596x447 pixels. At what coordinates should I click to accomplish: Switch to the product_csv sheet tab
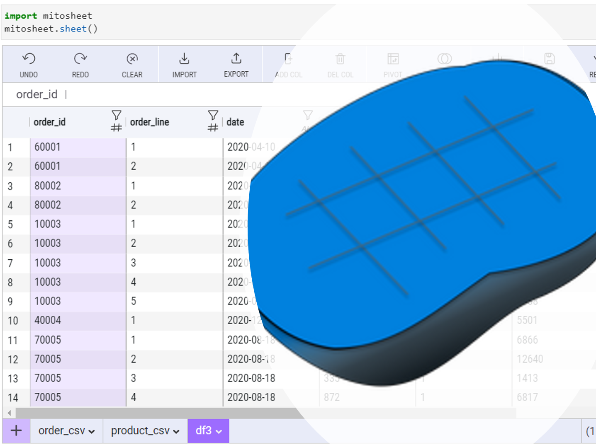[140, 431]
